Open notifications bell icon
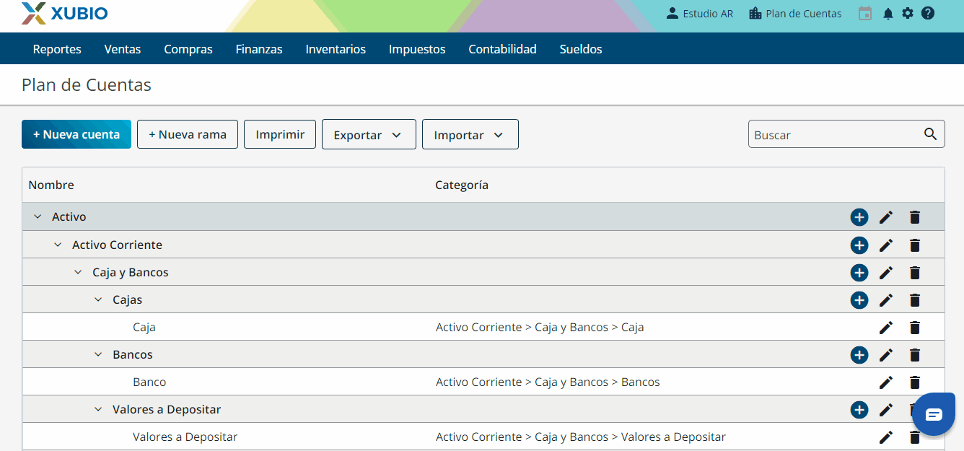The width and height of the screenshot is (964, 451). (888, 13)
